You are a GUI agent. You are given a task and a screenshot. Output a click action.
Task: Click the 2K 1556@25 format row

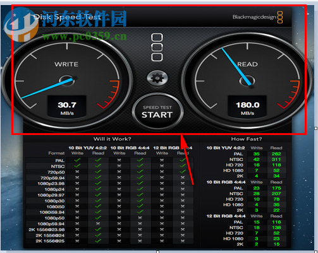click(109, 241)
